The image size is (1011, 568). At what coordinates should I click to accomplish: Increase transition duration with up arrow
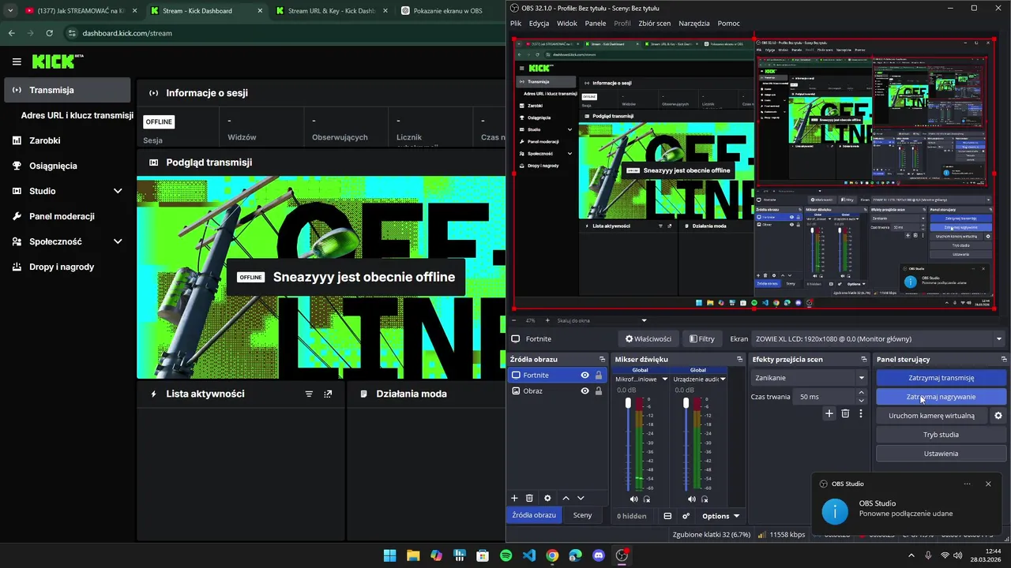point(861,393)
